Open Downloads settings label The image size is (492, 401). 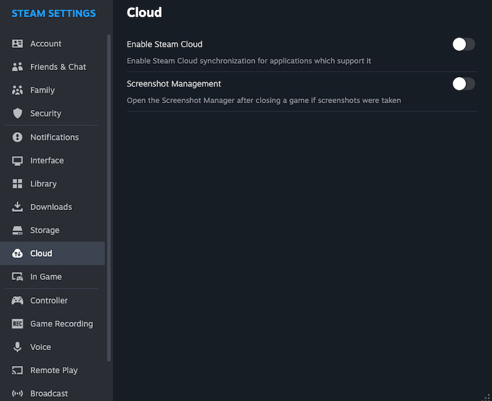[51, 207]
